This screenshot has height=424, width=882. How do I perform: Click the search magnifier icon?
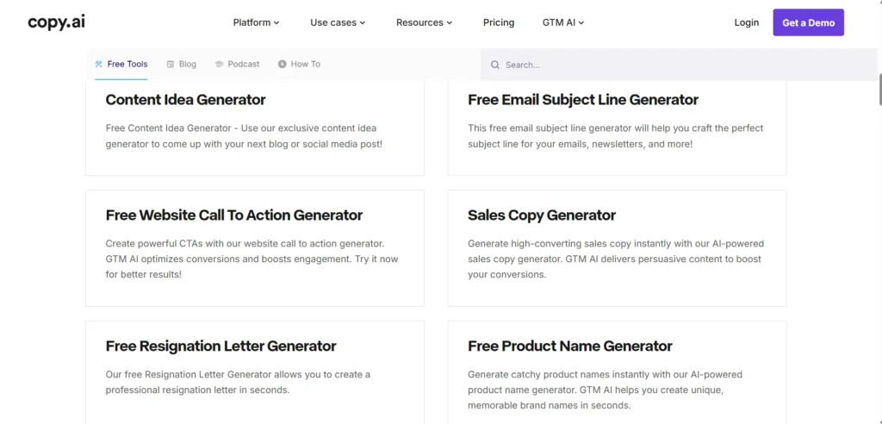click(x=495, y=65)
